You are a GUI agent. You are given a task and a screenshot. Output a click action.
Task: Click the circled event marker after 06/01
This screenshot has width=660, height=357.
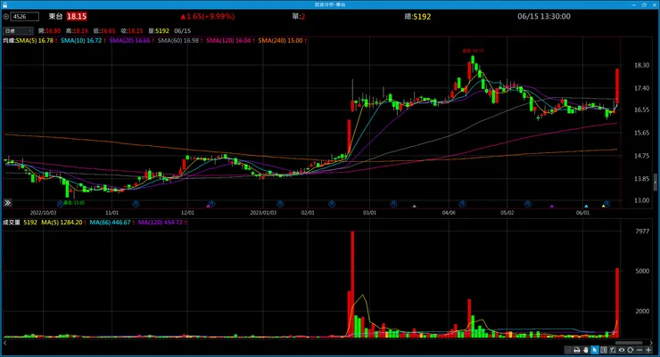click(606, 204)
